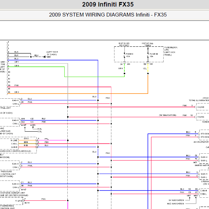Click pin number 72 at the M67 connector

click(x=196, y=159)
